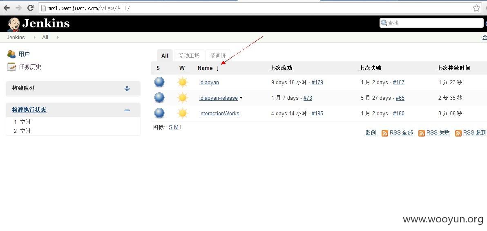The image size is (487, 231).
Task: Click the 构建执行状态 heading link
Action: [x=29, y=110]
